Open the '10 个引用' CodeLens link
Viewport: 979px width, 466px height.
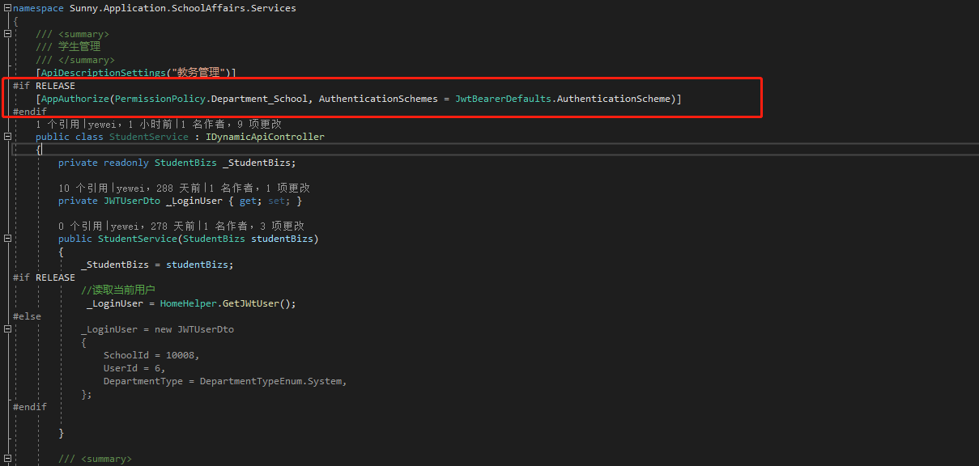(84, 188)
